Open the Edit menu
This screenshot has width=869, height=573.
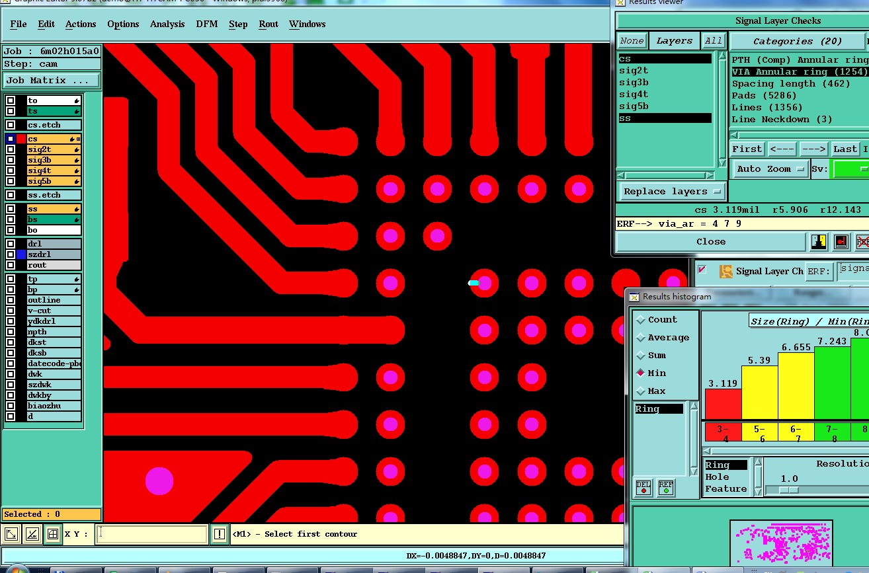point(46,24)
